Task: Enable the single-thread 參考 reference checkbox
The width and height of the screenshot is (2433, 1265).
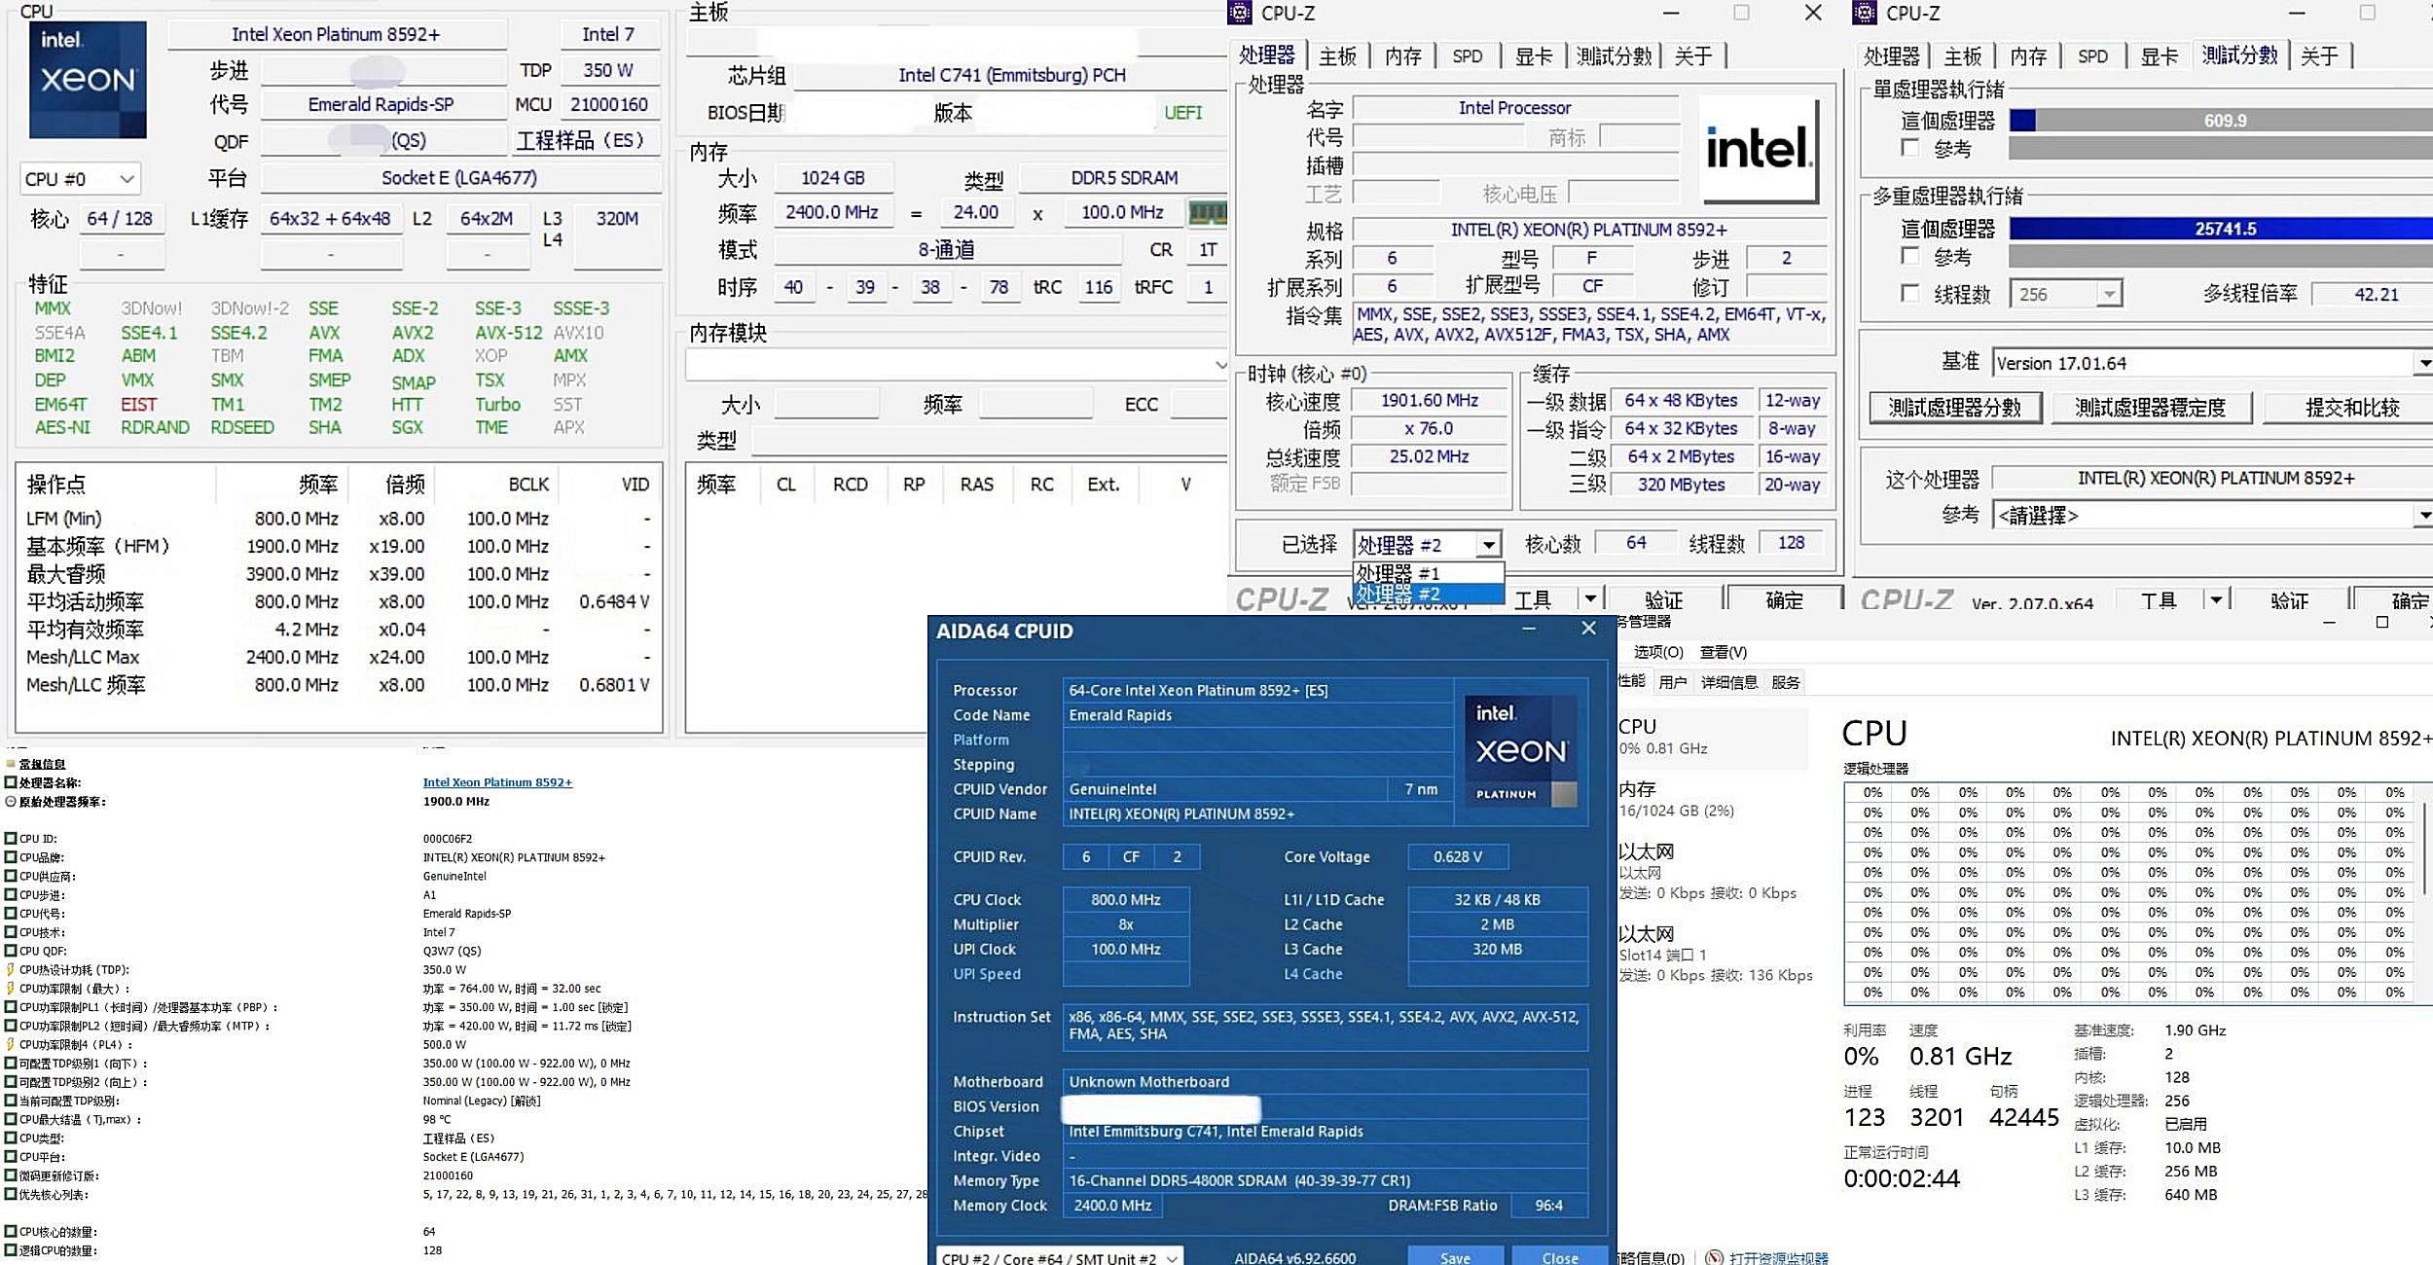Action: 1910,148
